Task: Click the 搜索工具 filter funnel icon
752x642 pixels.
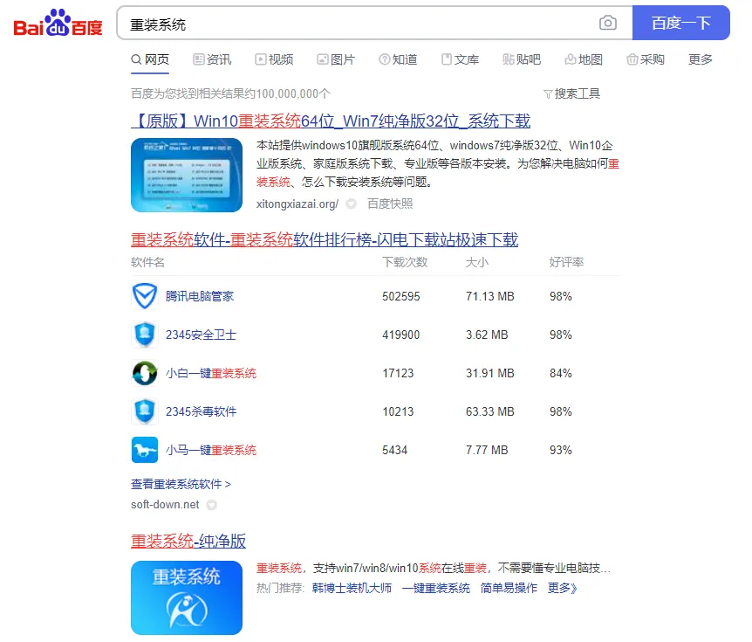Action: (548, 93)
